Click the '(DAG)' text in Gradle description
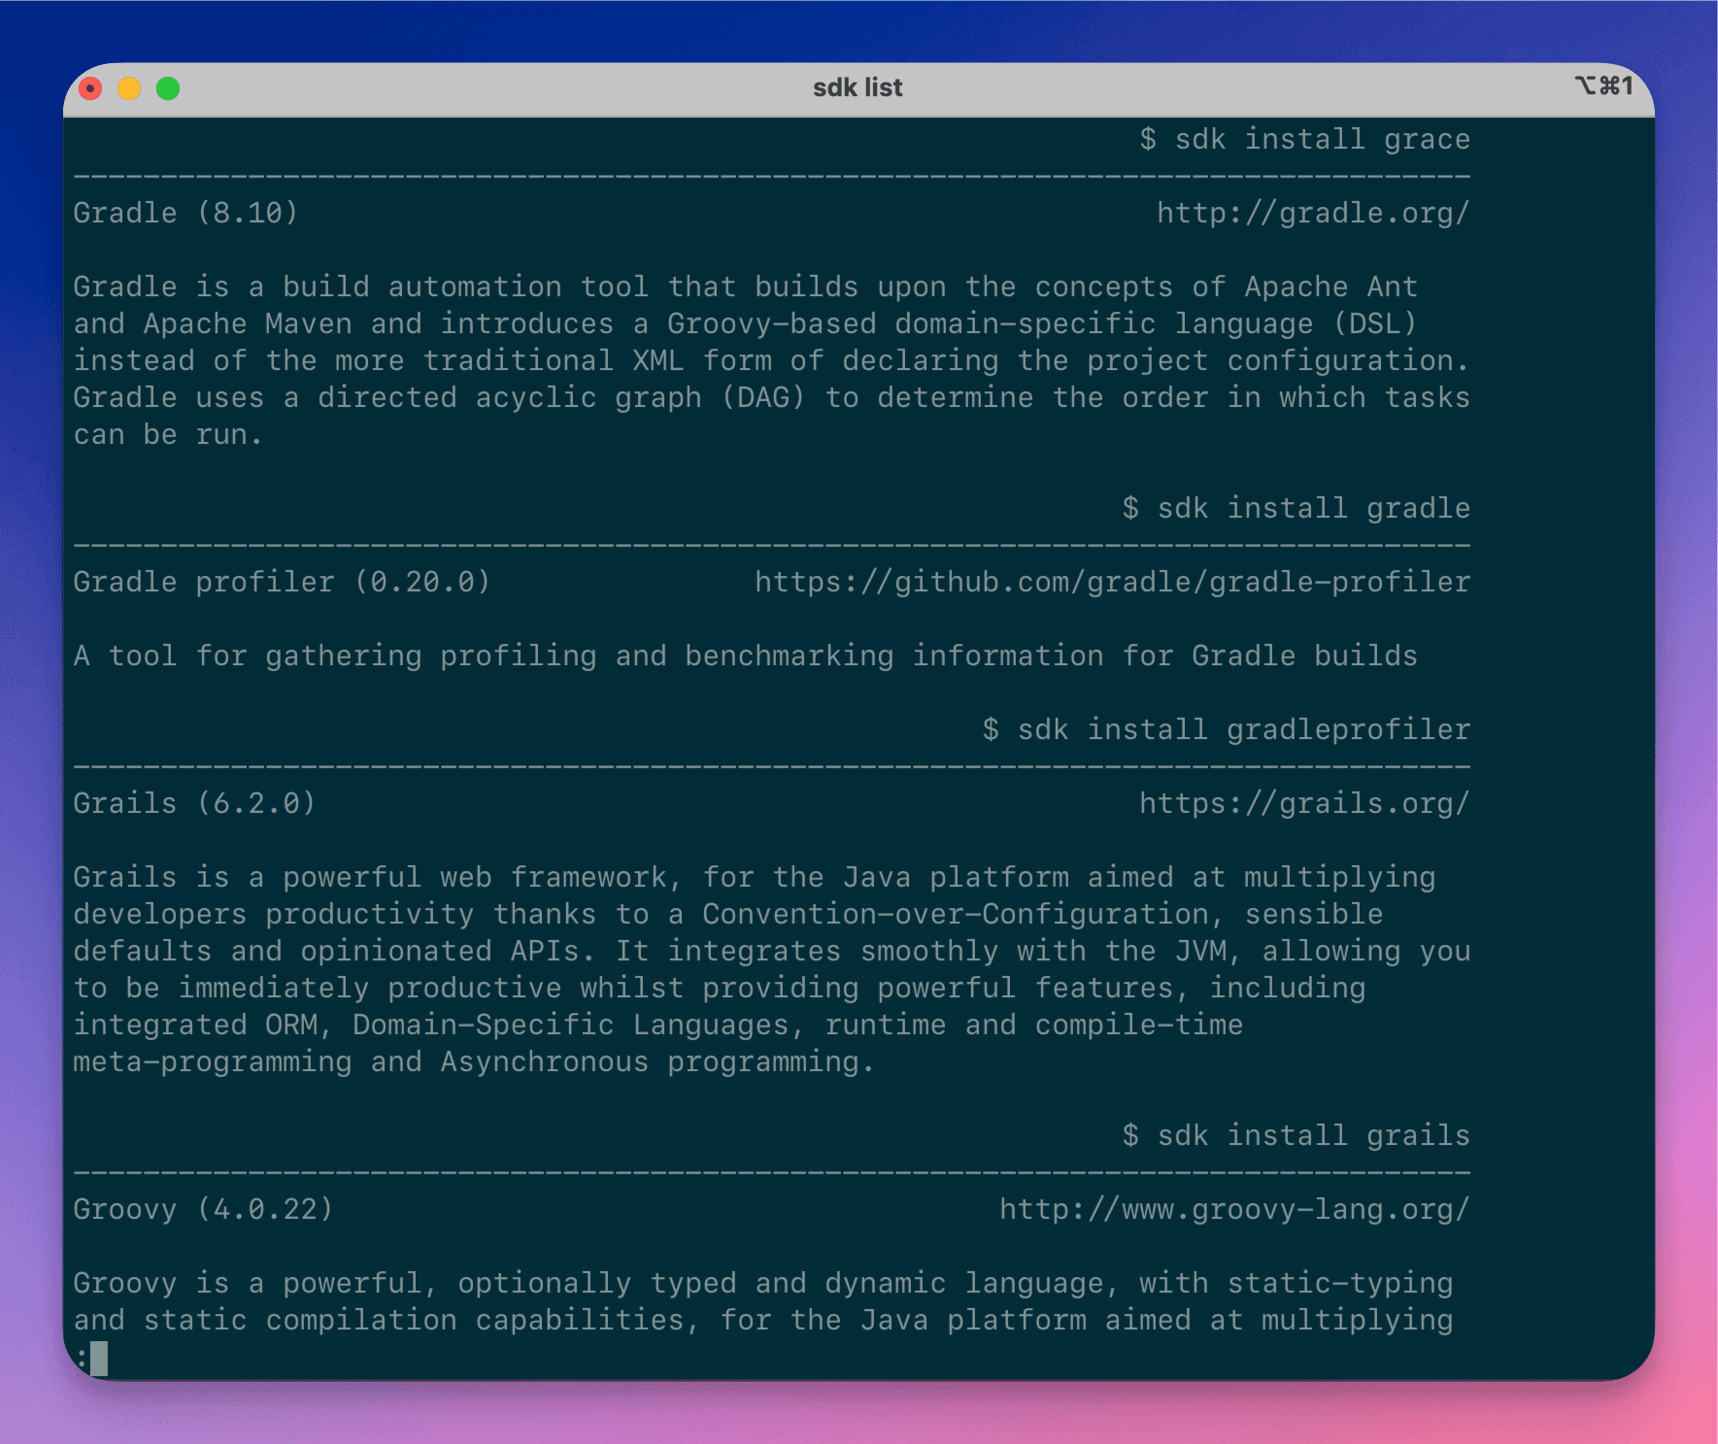 tap(763, 397)
